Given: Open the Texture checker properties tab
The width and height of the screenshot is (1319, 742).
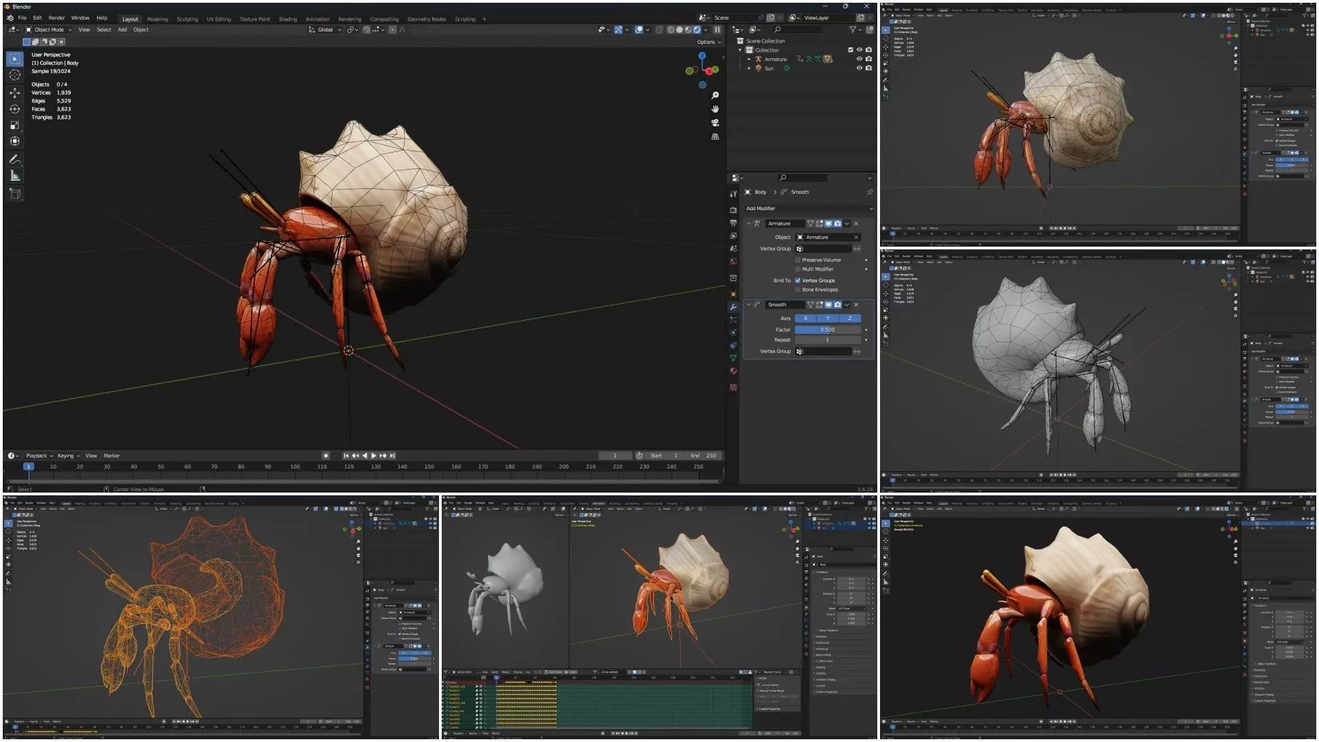Looking at the screenshot, I should click(733, 387).
